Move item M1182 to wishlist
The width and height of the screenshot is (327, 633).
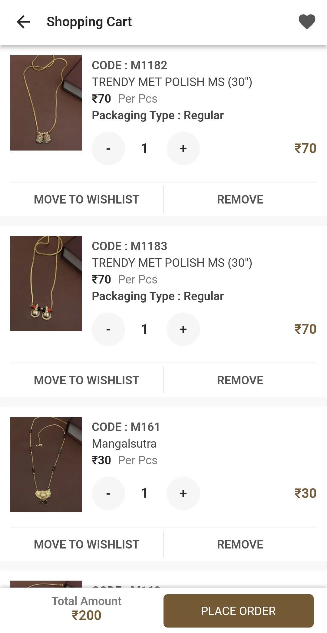[x=87, y=199]
